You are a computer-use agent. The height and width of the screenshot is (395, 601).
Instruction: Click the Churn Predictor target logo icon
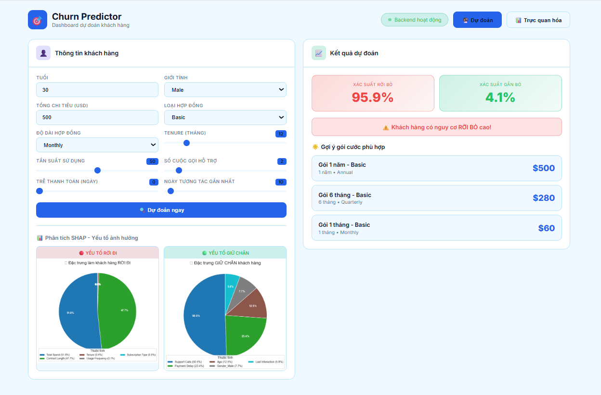point(38,20)
